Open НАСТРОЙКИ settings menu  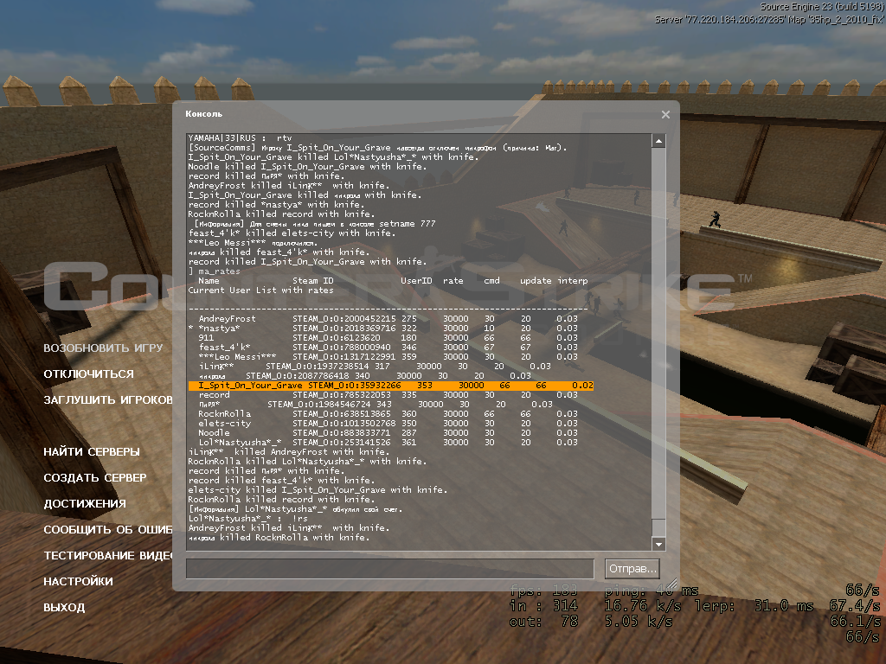click(x=78, y=582)
